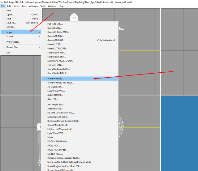The width and height of the screenshot is (198, 171).
Task: Choose Sims2 UniMesh ObjX Data Split Import
Action: coord(80,162)
